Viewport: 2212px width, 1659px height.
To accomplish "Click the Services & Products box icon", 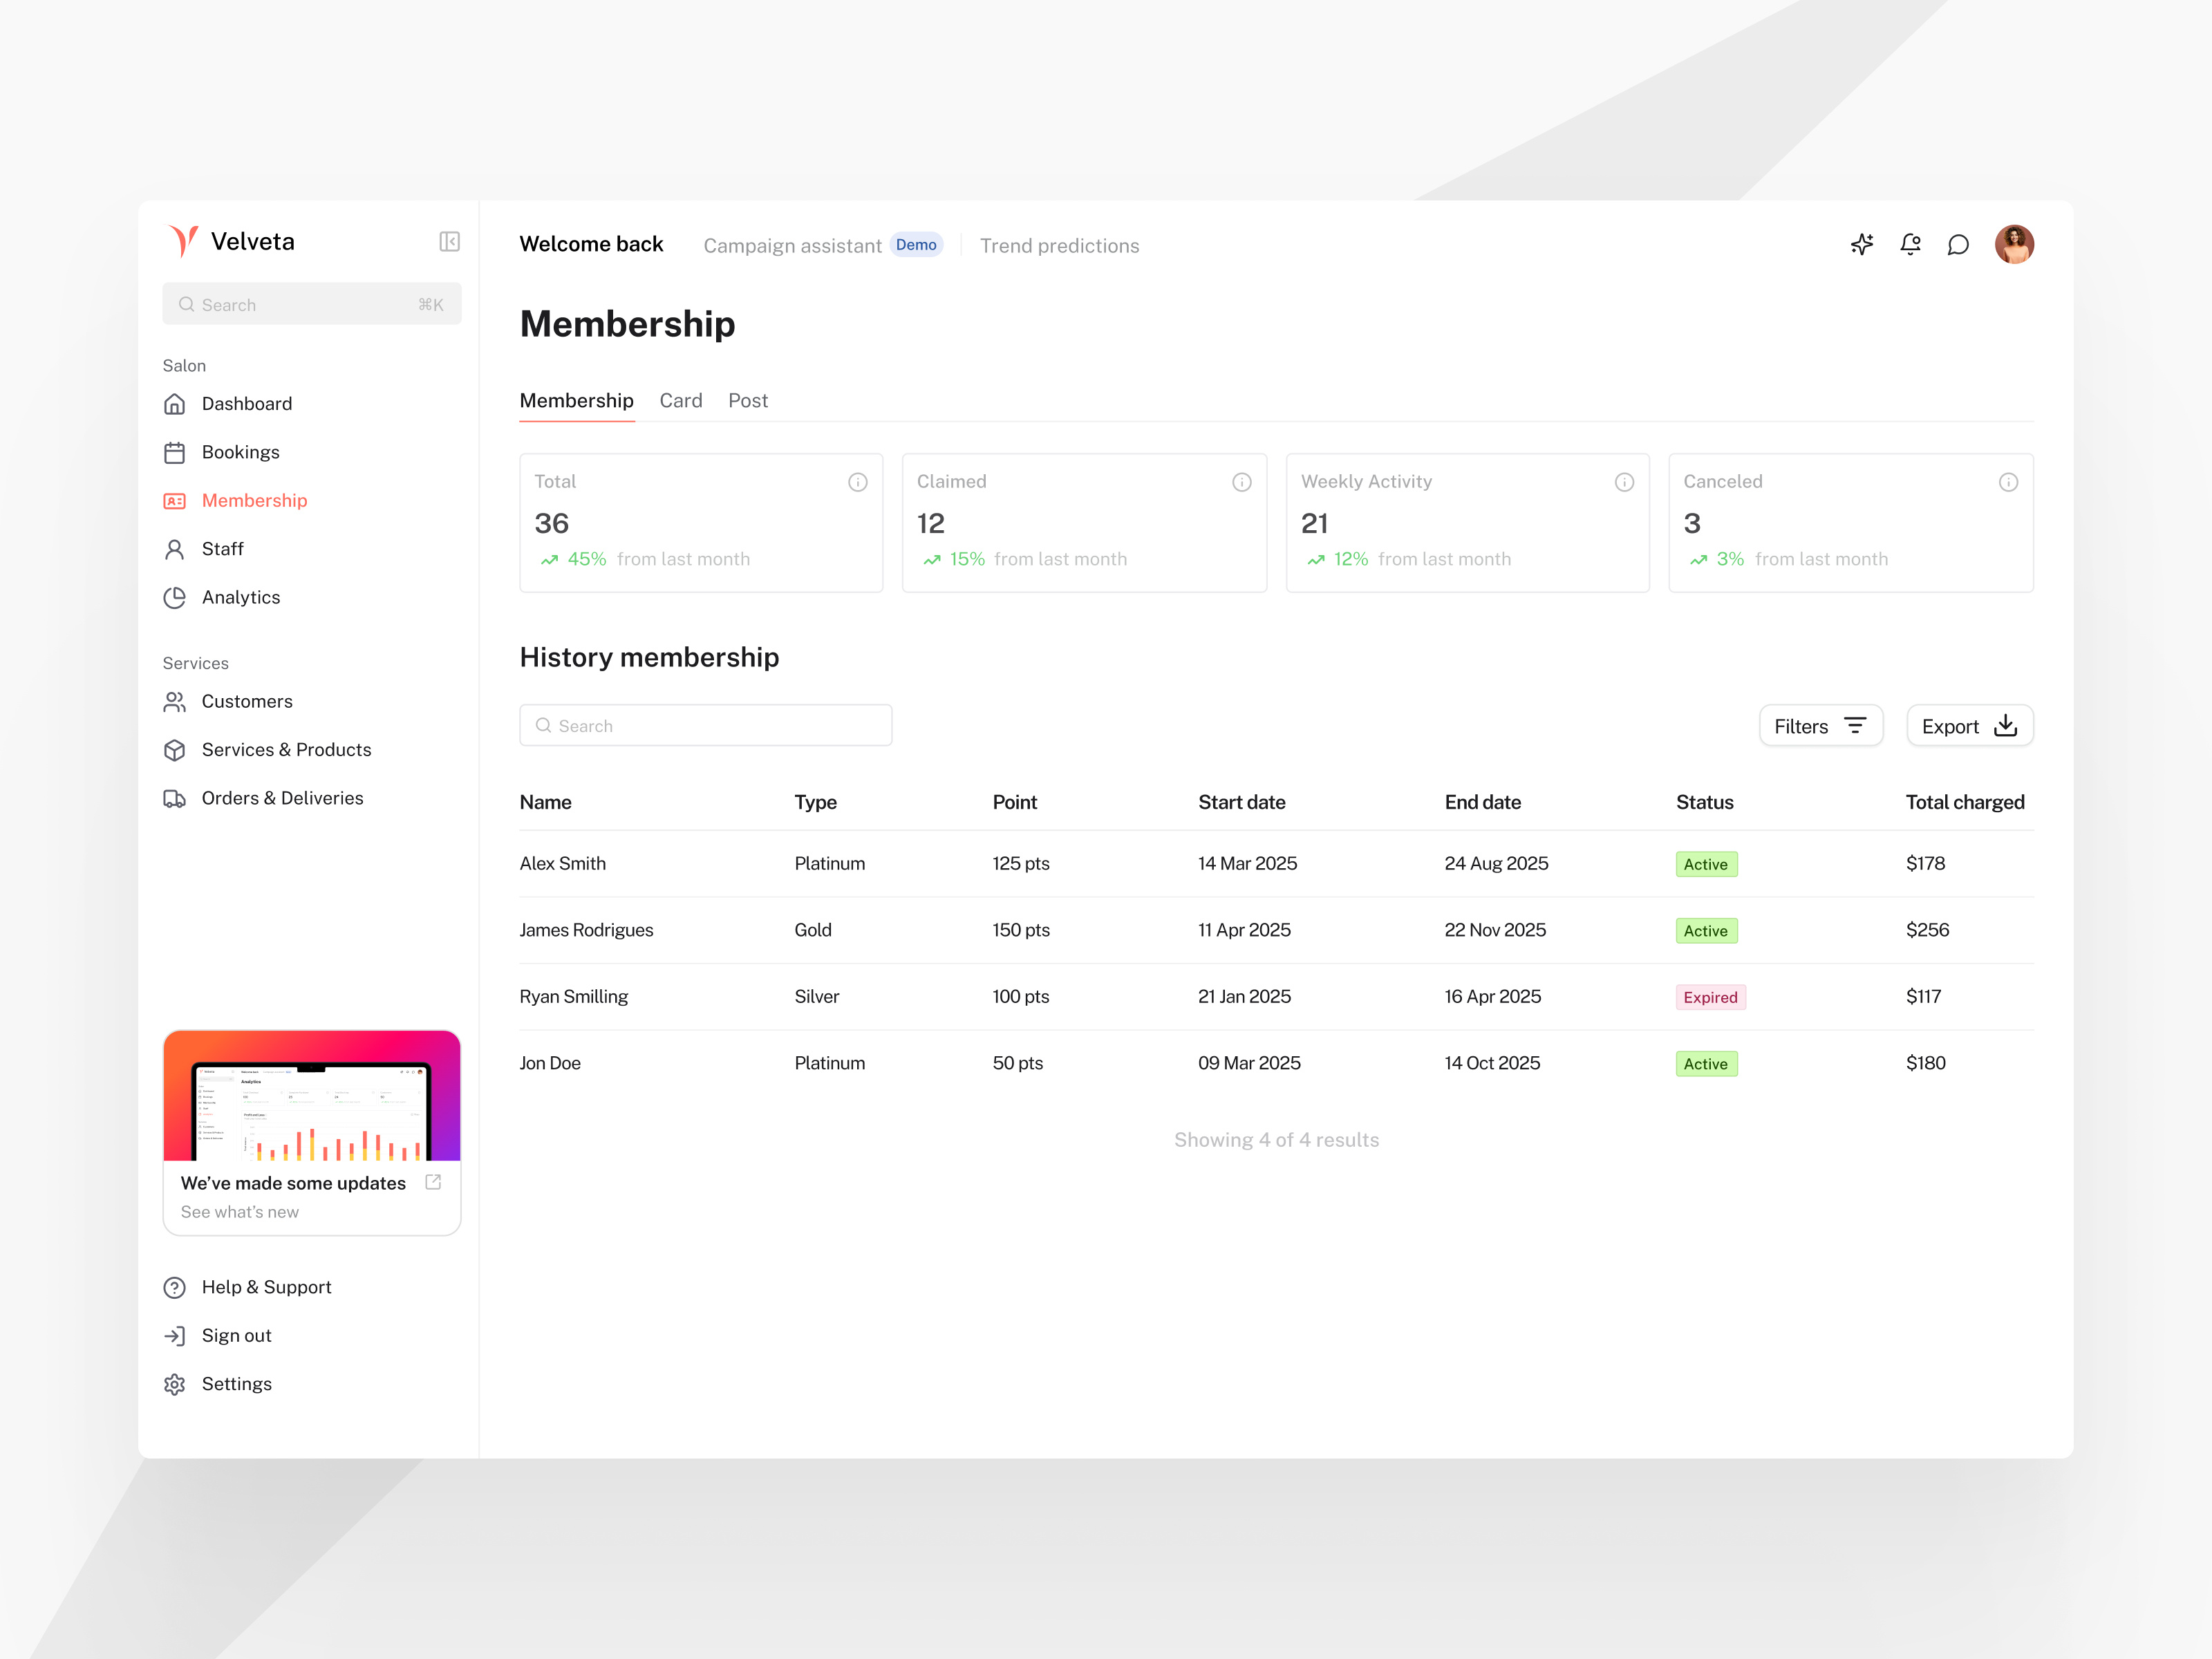I will [175, 750].
